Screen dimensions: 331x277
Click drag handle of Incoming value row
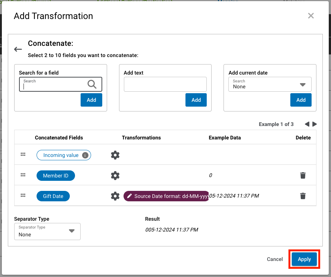pyautogui.click(x=23, y=154)
